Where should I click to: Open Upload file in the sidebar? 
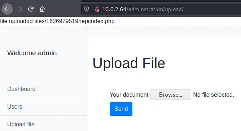(21, 124)
